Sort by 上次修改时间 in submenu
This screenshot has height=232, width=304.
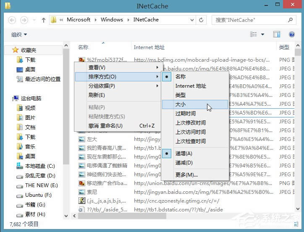click(195, 123)
